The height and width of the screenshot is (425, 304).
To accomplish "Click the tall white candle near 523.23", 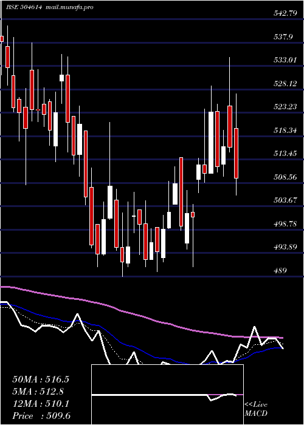I will (211, 142).
